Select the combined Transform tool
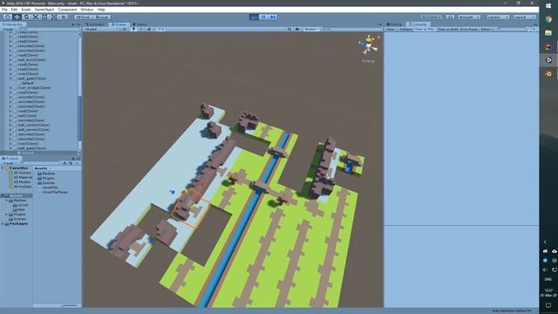The image size is (558, 314). point(54,17)
